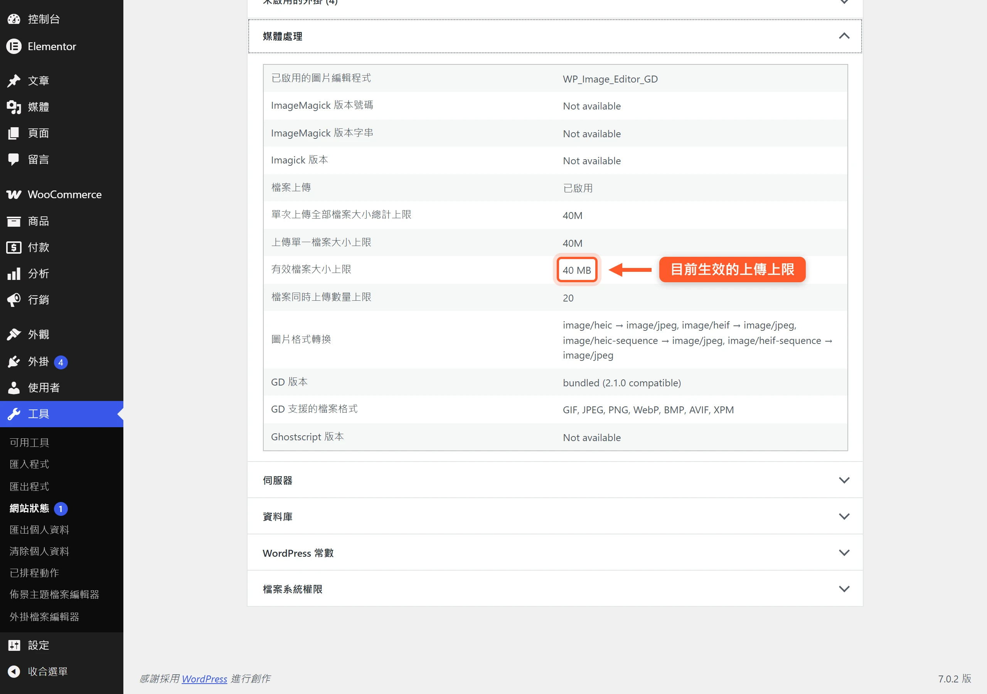Click the 網站狀態 notification badge 1

click(61, 509)
